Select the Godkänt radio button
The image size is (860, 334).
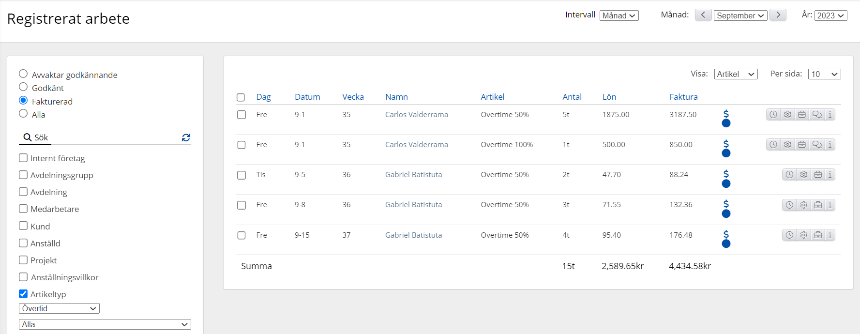pyautogui.click(x=23, y=87)
